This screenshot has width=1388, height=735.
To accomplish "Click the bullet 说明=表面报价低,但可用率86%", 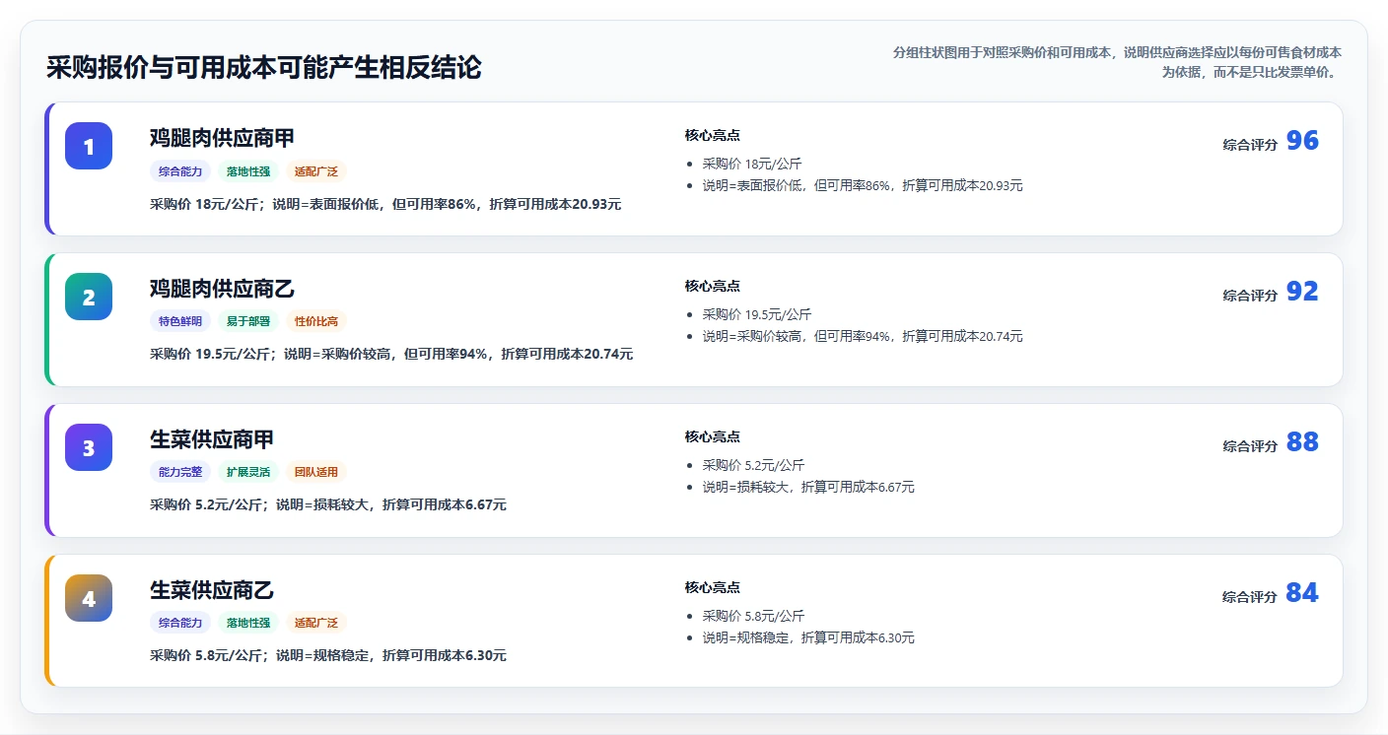I will (x=863, y=185).
